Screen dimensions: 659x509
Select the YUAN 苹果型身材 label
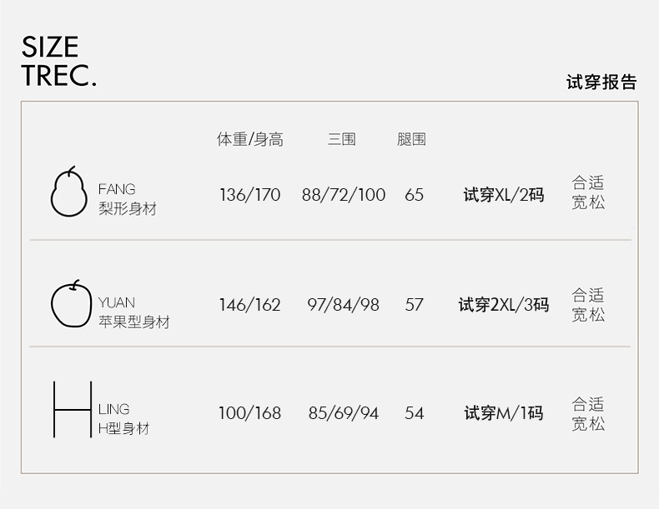pos(133,312)
